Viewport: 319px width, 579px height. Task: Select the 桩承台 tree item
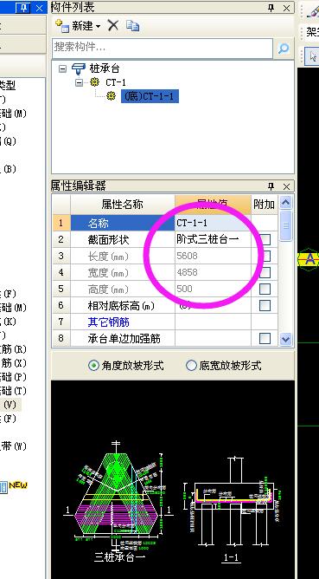click(105, 68)
